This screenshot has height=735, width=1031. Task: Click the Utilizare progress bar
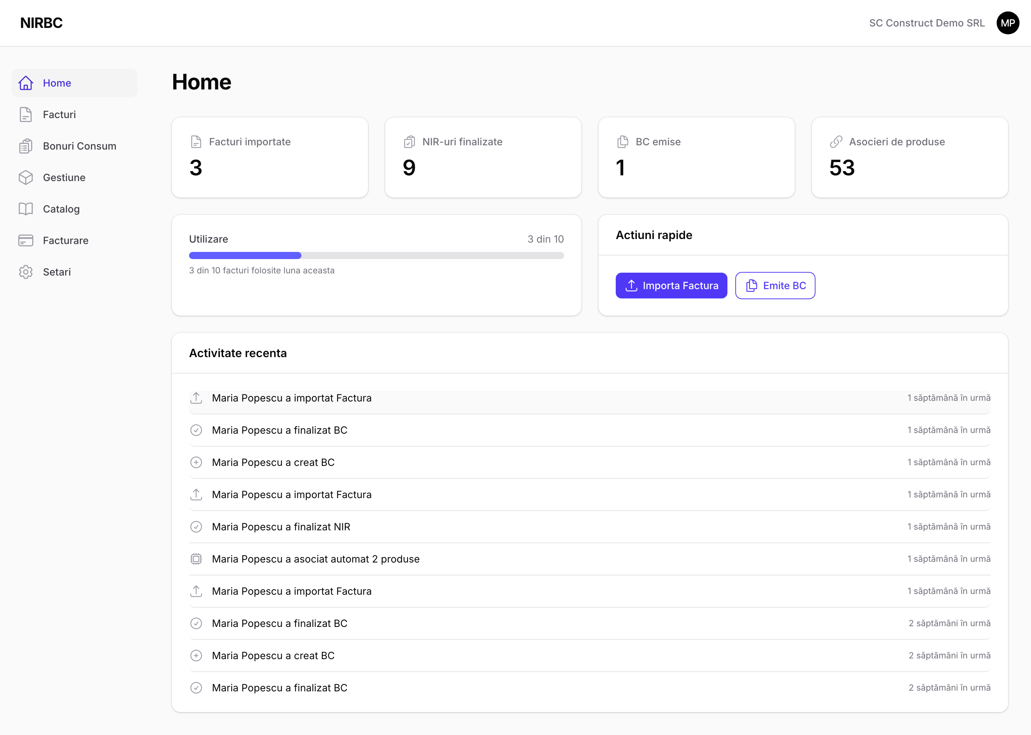pyautogui.click(x=376, y=256)
